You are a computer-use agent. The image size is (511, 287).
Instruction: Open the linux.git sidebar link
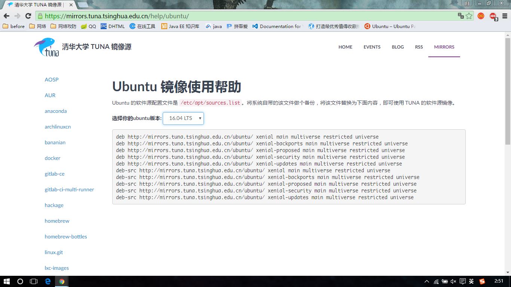(54, 252)
